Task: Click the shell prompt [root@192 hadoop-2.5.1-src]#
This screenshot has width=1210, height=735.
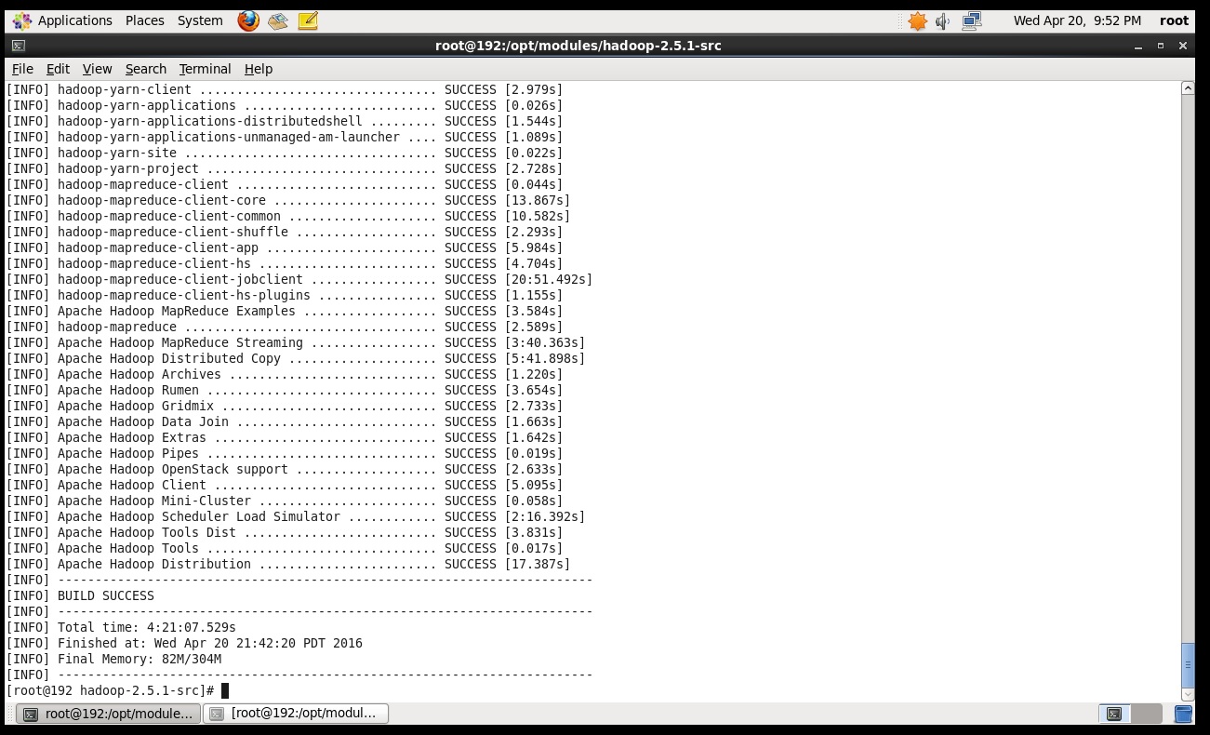Action: click(x=111, y=690)
